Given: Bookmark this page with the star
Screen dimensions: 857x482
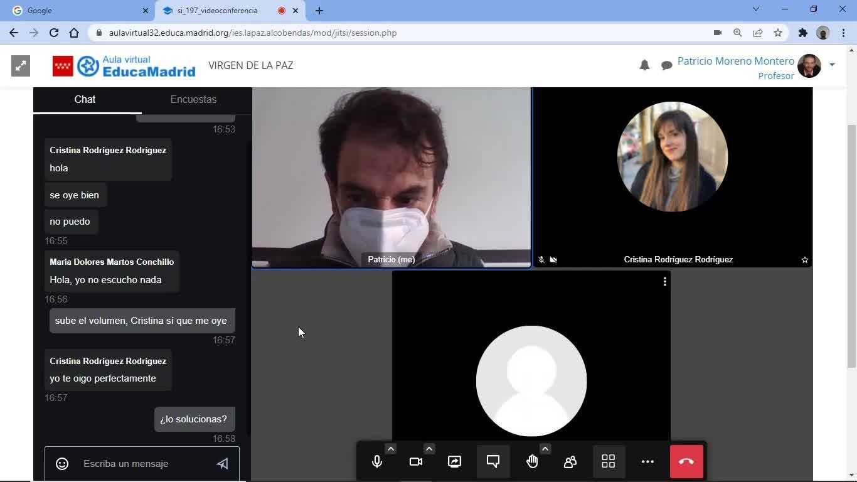Looking at the screenshot, I should tap(778, 33).
